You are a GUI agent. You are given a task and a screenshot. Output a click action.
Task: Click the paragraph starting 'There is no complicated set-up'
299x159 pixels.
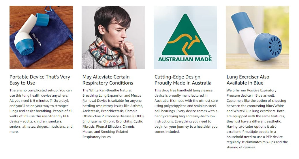41,111
